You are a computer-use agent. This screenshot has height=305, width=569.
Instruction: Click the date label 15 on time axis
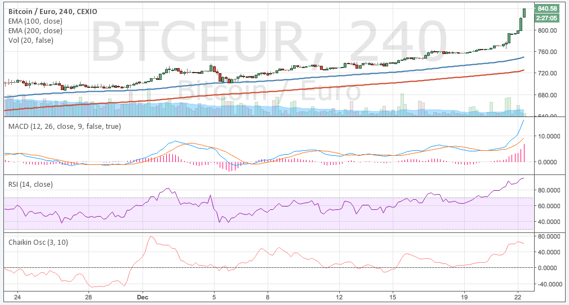point(393,297)
